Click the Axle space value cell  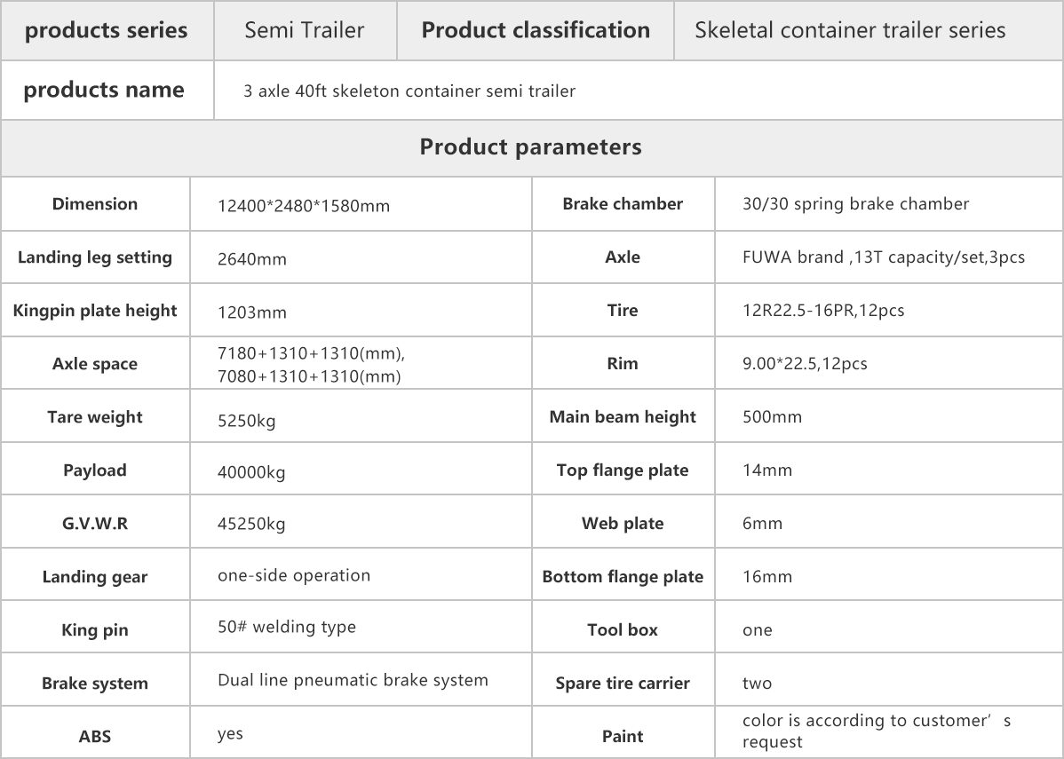coord(361,364)
